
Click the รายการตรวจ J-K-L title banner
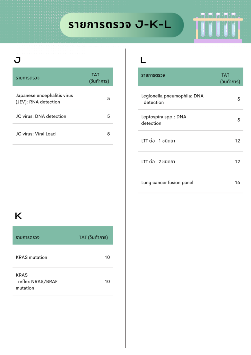(x=122, y=25)
